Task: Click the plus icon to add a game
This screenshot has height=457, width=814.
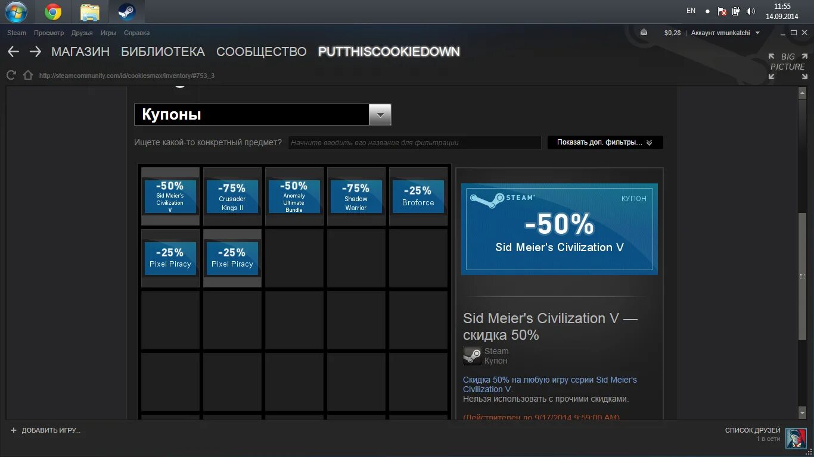Action: (x=14, y=430)
